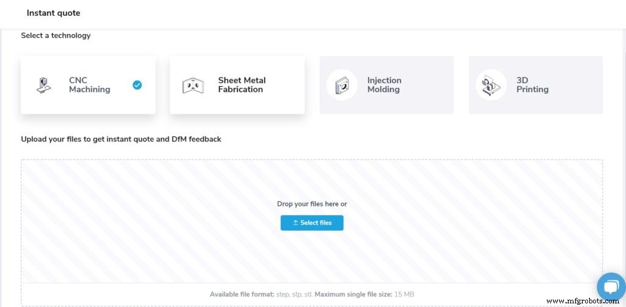Image resolution: width=626 pixels, height=307 pixels.
Task: Click the 3D Printing printer icon
Action: (491, 85)
